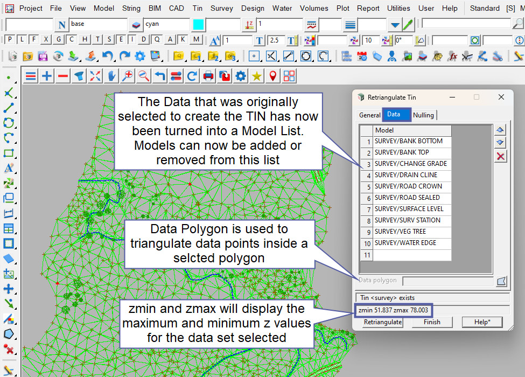Click the red printer plot icon
This screenshot has width=525, height=377.
(x=208, y=76)
